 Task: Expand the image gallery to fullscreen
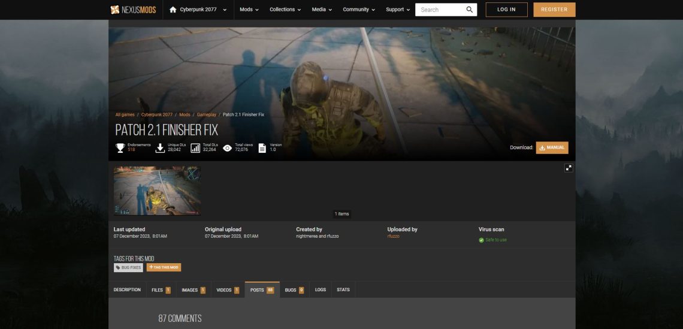point(568,168)
